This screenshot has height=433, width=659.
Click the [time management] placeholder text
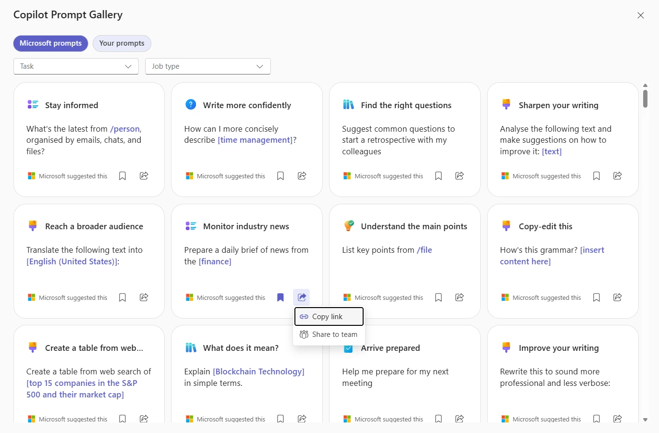point(255,140)
